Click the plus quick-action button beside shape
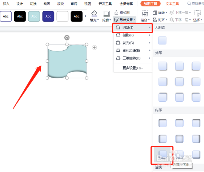The image size is (204, 172). [x=94, y=48]
